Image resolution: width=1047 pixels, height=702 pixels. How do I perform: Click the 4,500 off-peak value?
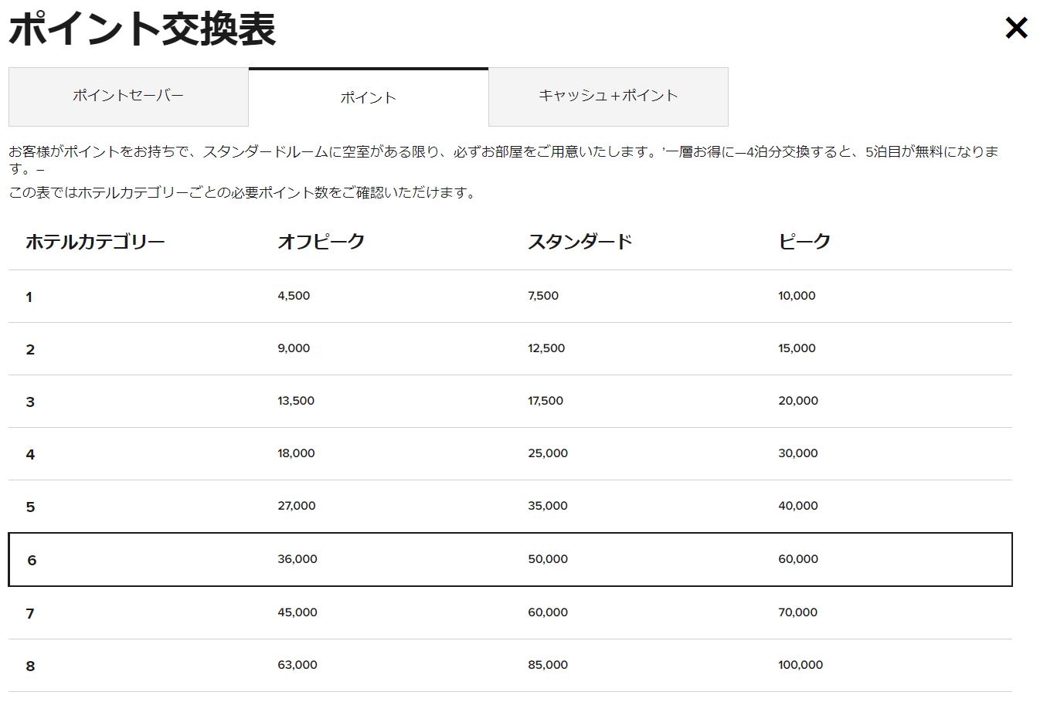click(294, 296)
